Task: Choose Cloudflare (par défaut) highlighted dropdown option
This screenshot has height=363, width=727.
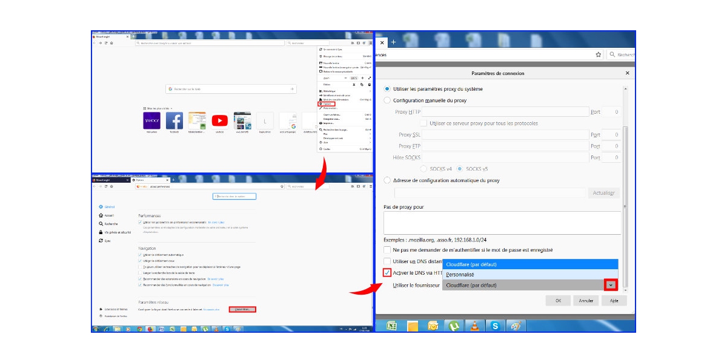Action: tap(530, 264)
